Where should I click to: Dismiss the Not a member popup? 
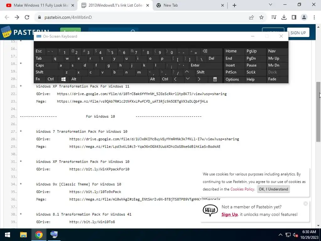tap(305, 203)
